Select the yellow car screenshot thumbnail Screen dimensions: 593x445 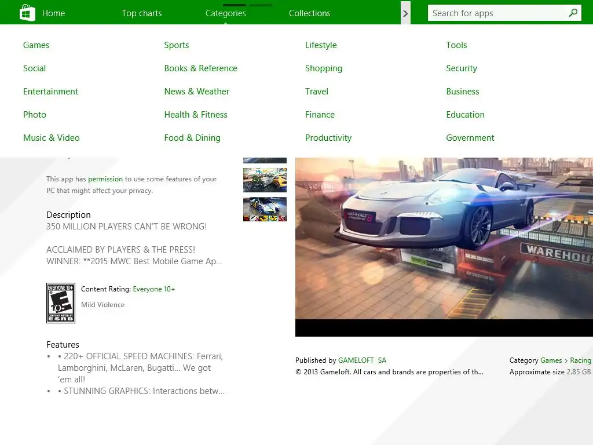pyautogui.click(x=265, y=180)
